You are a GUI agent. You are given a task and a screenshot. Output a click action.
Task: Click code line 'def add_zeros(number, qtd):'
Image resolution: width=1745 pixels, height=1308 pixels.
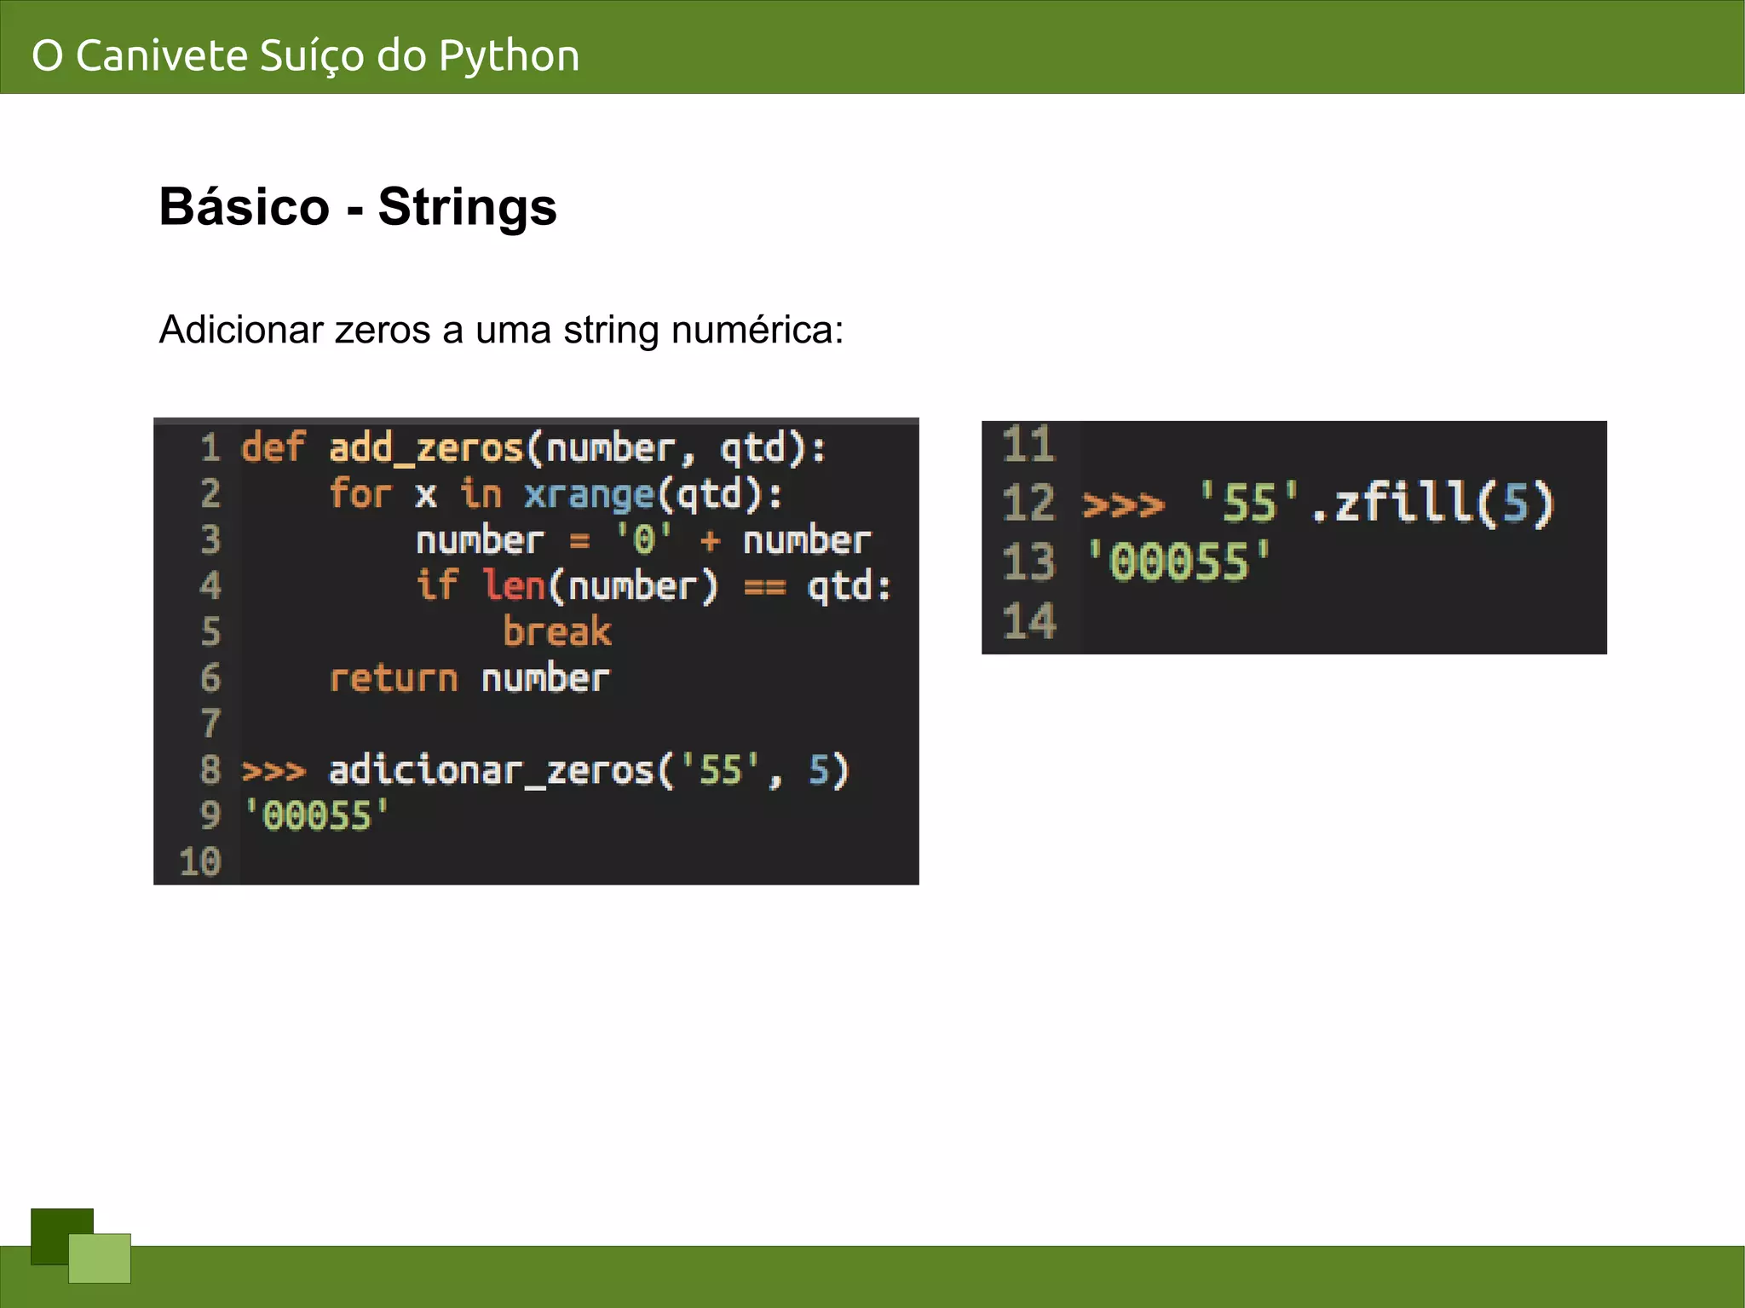[533, 448]
